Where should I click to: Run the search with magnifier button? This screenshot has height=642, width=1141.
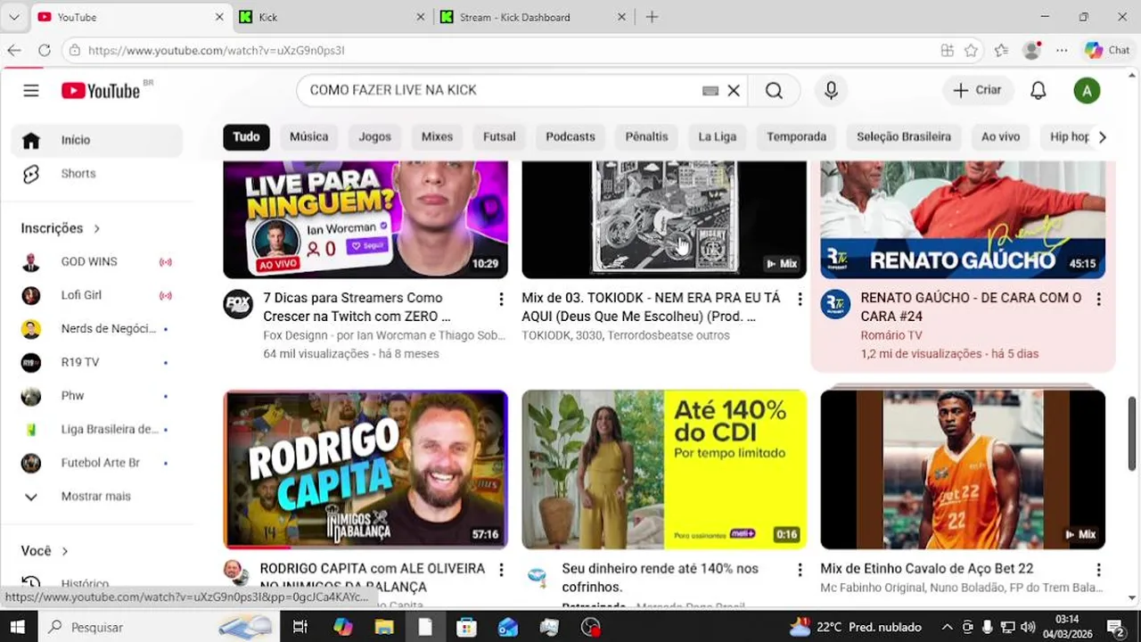(x=774, y=90)
